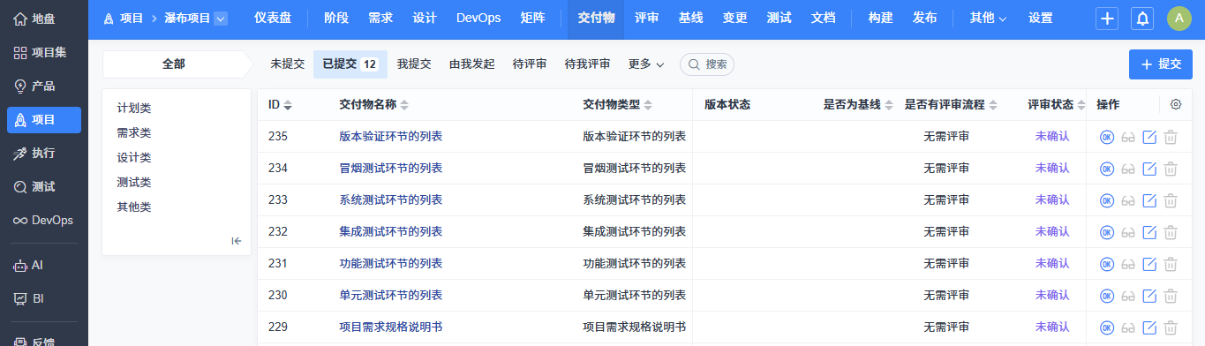
Task: Filter by 未提交 deliverables
Action: pos(287,64)
